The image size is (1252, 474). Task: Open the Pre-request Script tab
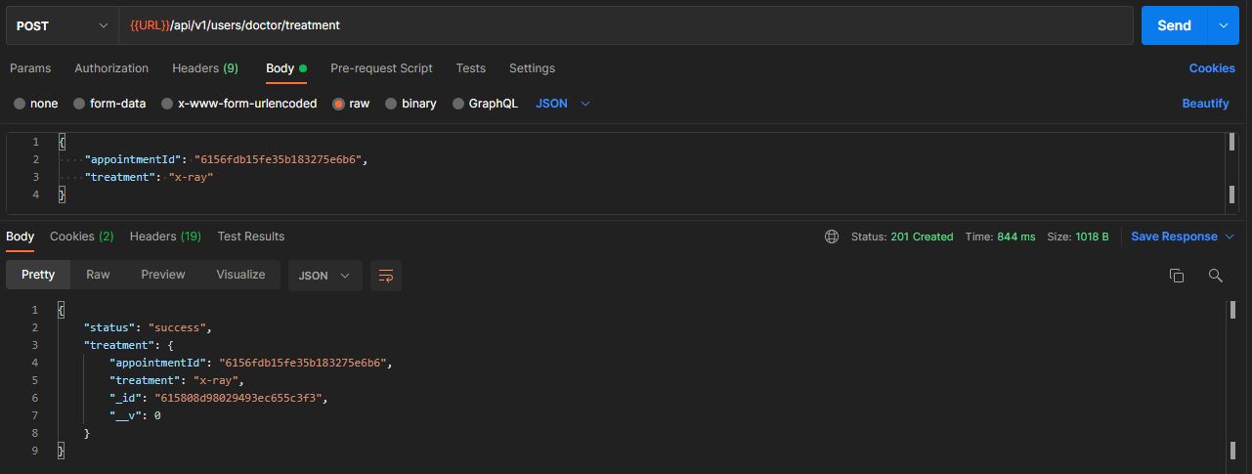click(381, 68)
